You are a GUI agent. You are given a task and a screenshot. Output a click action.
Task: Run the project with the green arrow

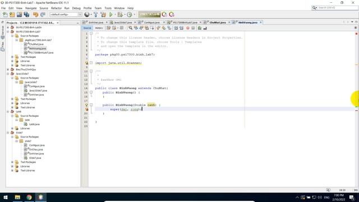click(x=111, y=15)
